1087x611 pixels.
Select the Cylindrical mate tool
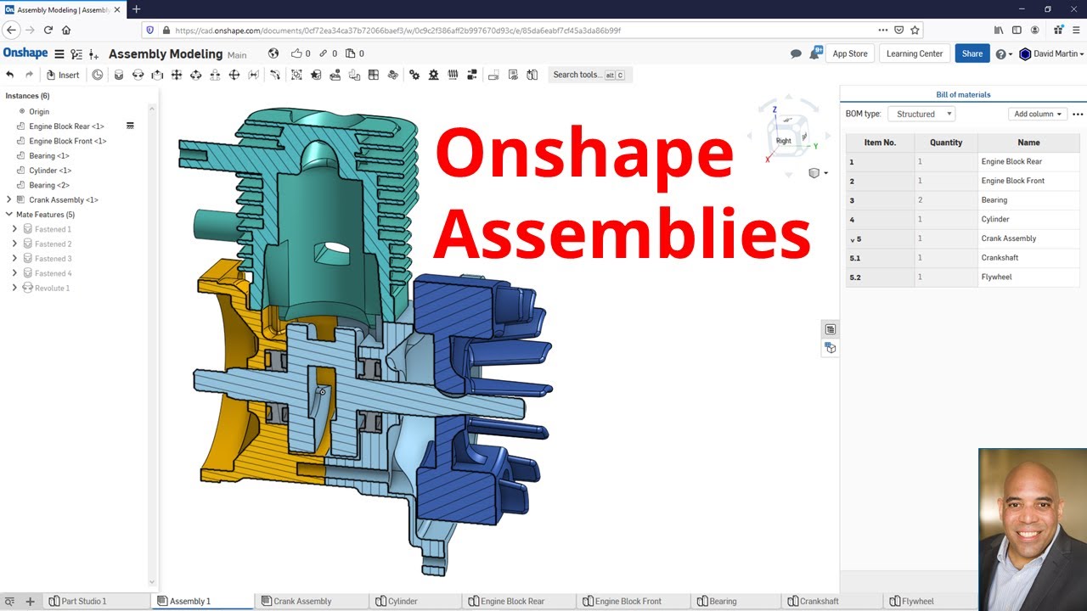(195, 75)
